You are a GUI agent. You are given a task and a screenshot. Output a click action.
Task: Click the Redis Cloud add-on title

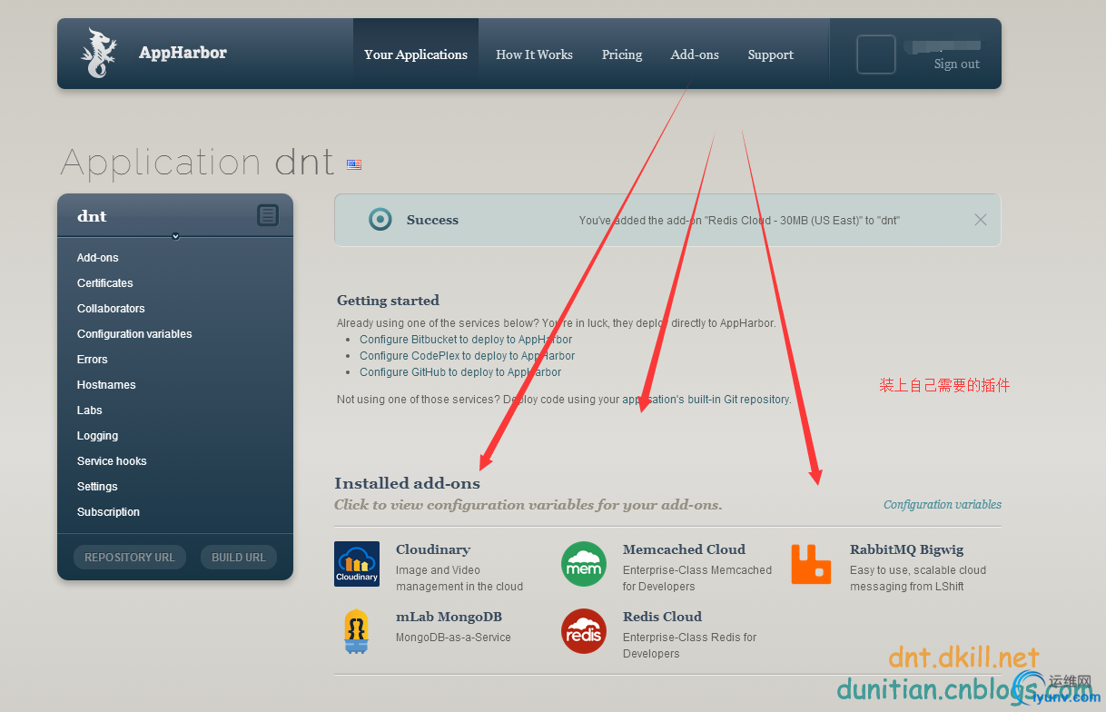662,617
